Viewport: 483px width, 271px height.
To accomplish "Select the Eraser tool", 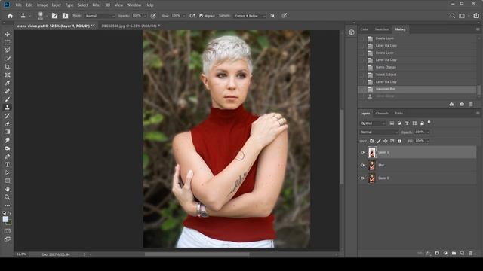I will coord(8,123).
